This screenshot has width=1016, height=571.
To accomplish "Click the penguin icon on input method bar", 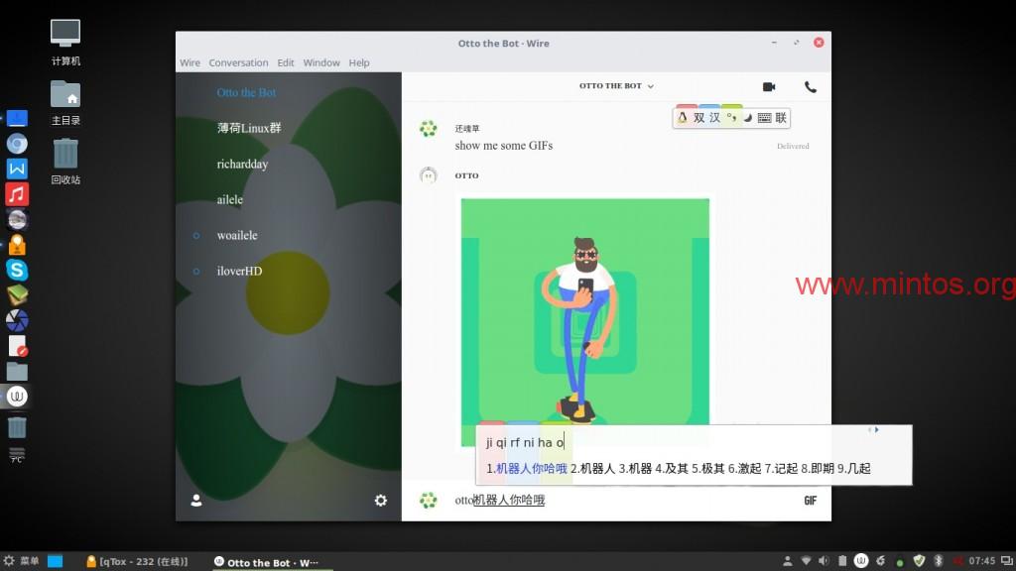I will tap(683, 118).
